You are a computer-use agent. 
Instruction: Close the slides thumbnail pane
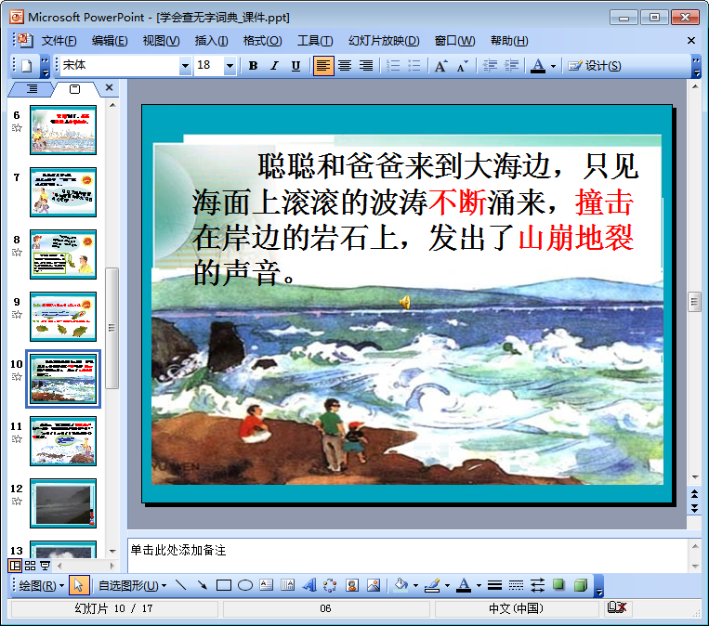109,87
